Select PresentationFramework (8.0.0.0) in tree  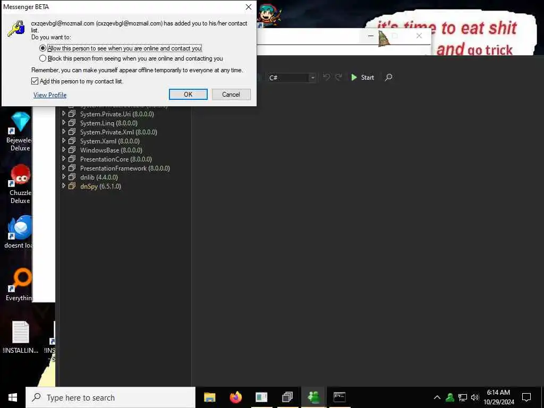(x=125, y=168)
